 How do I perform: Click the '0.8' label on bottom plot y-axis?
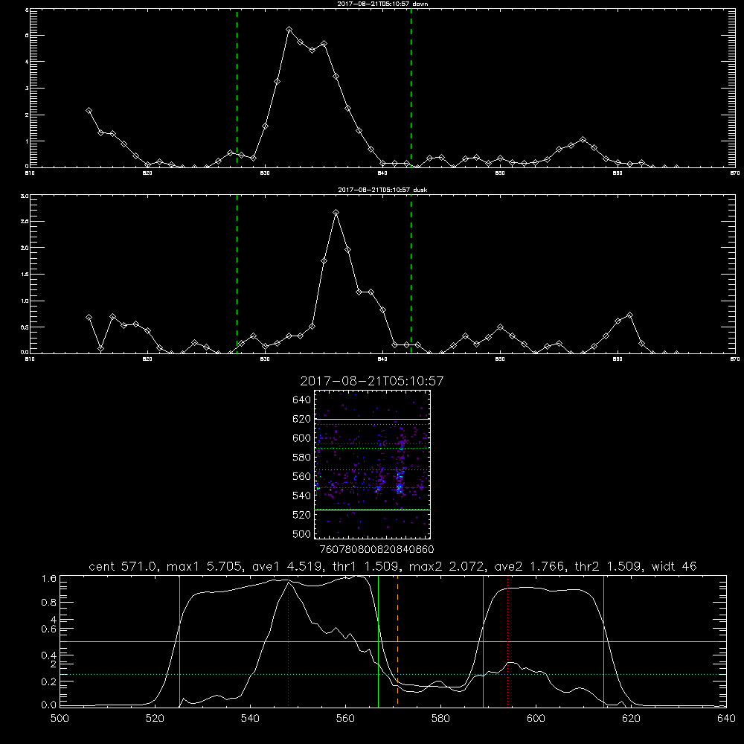[x=49, y=602]
